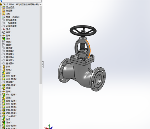Screen dimensions: 150x129
Task: Select the Front Plane icon (前视基准面)
Action: [4, 20]
